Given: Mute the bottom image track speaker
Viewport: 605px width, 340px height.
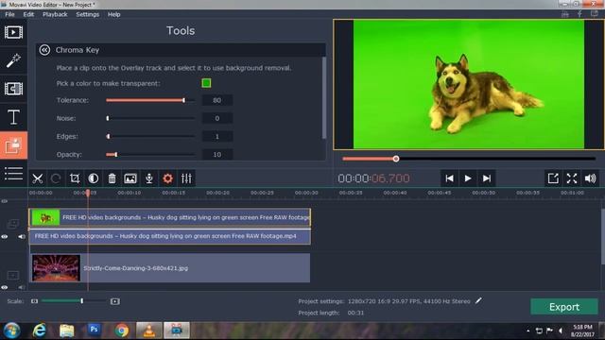Looking at the screenshot, I should [x=22, y=287].
